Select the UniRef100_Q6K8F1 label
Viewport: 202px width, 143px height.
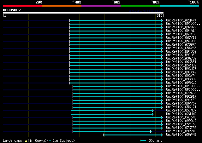(x=181, y=62)
